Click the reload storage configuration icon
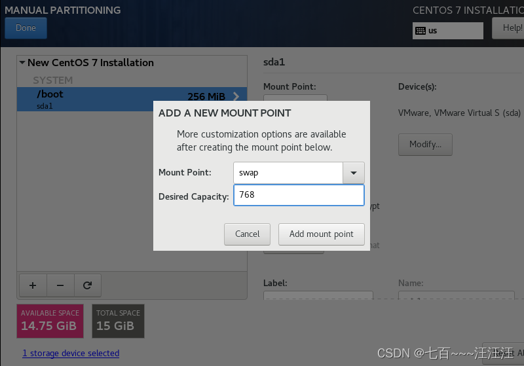524x366 pixels. point(88,285)
